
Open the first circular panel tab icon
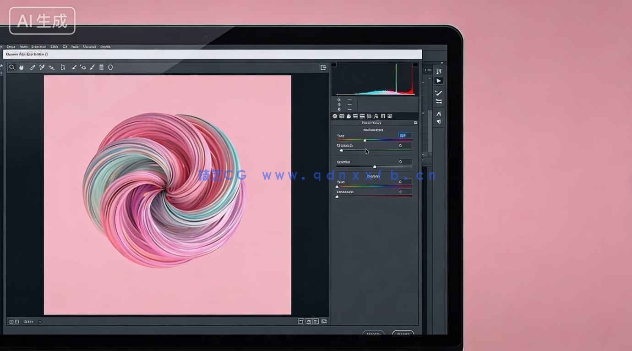click(x=335, y=116)
